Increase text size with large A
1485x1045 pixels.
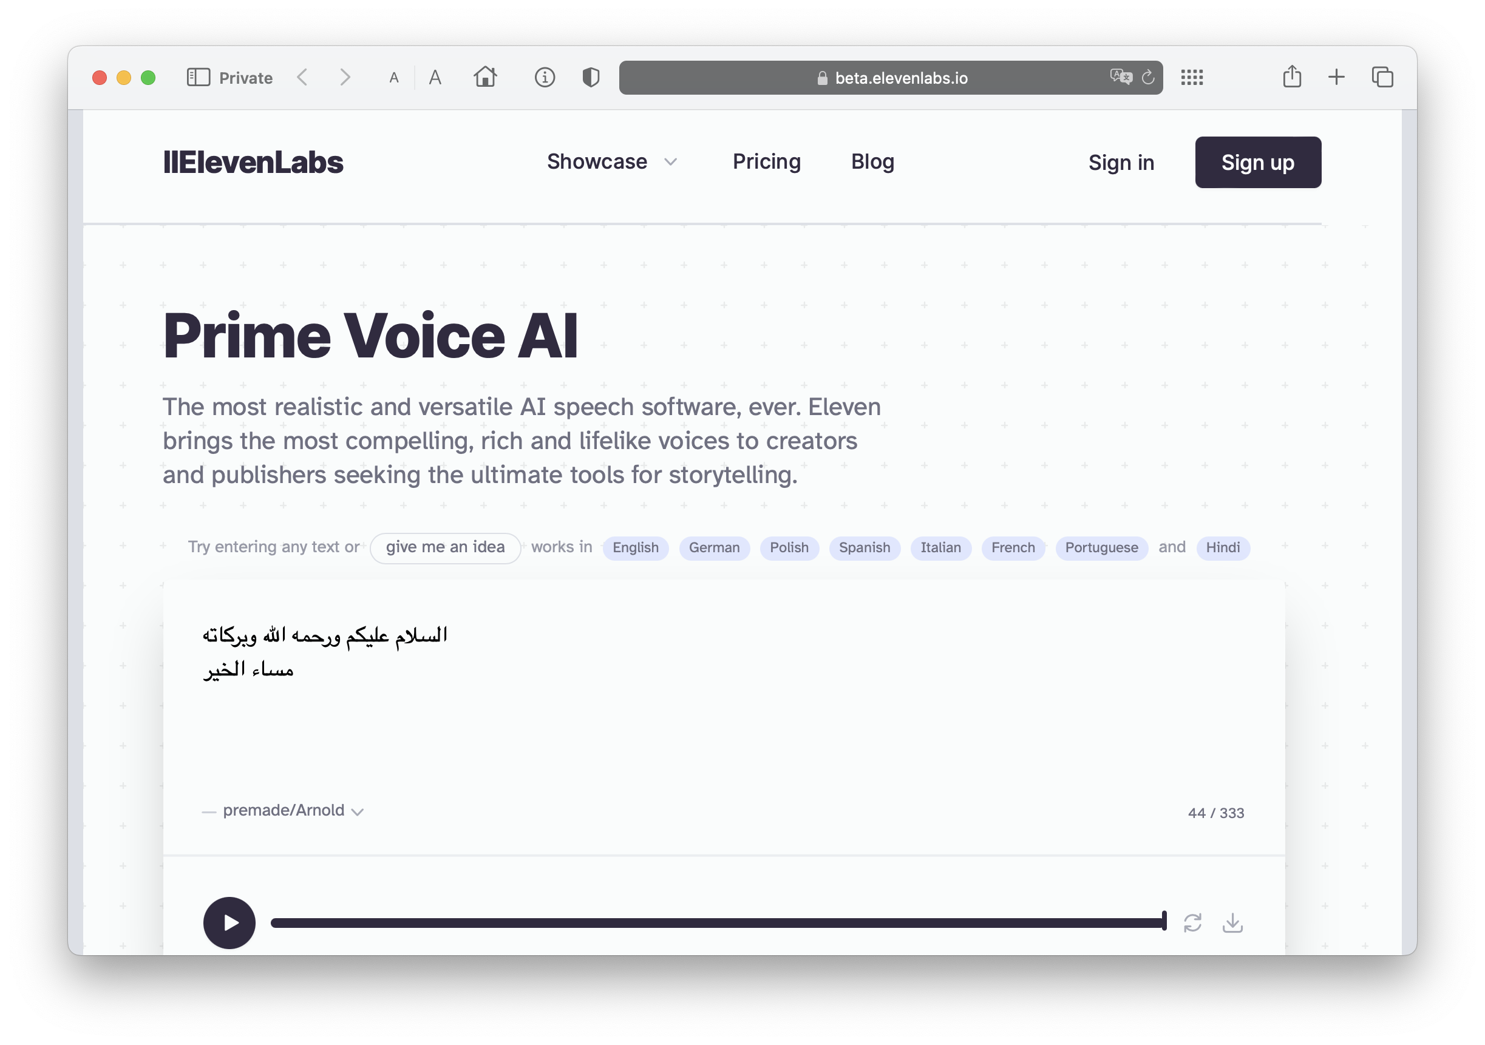point(435,78)
